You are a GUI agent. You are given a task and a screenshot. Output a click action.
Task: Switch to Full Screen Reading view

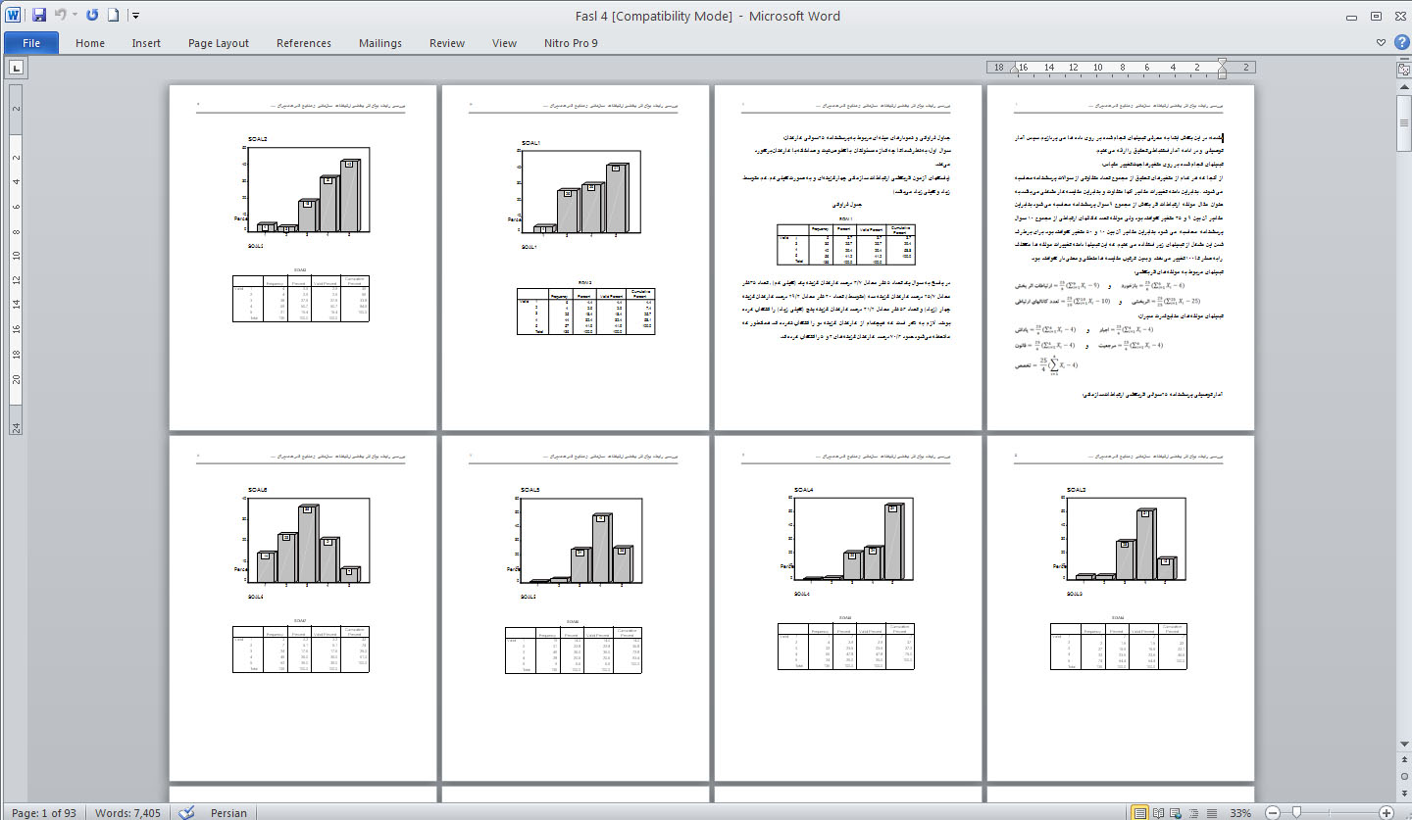[x=1159, y=812]
